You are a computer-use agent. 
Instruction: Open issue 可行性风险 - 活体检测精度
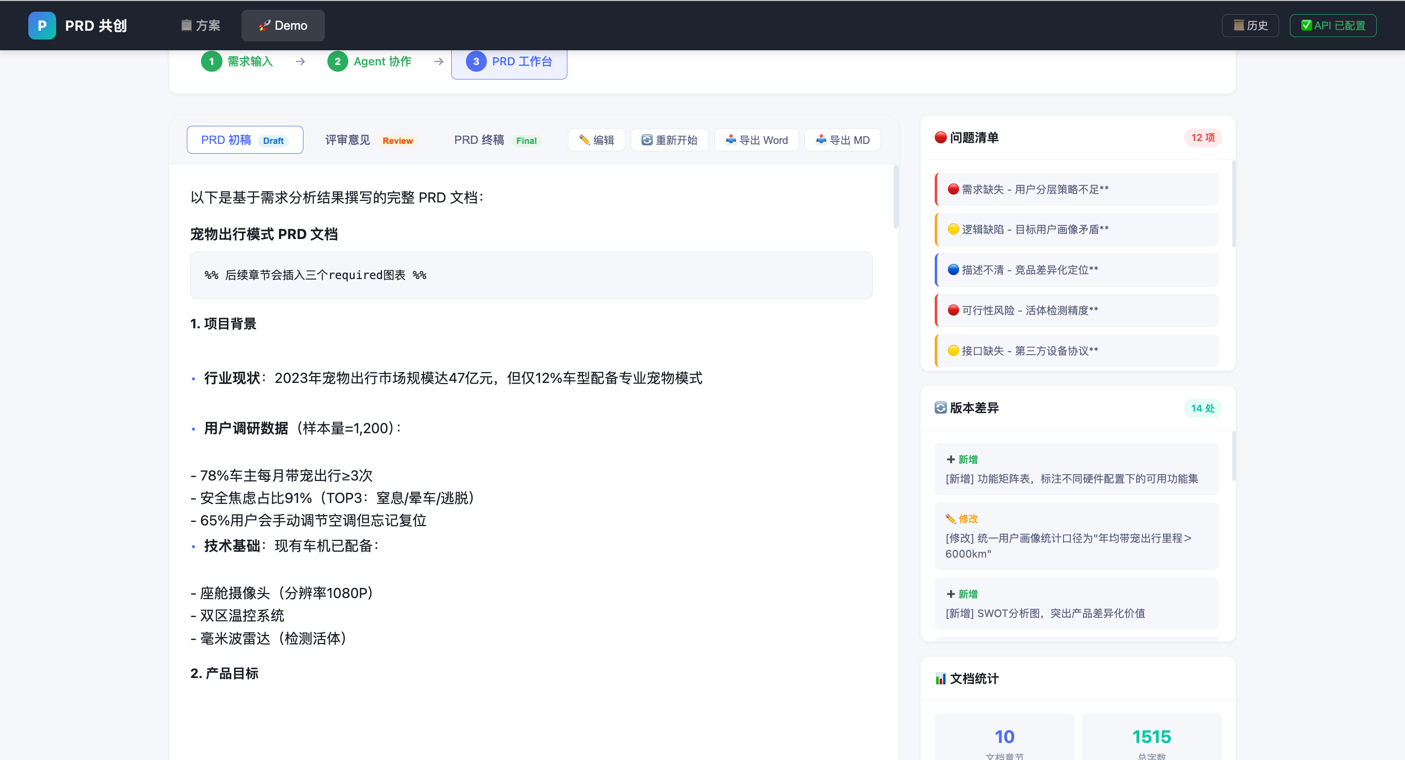[x=1076, y=310]
